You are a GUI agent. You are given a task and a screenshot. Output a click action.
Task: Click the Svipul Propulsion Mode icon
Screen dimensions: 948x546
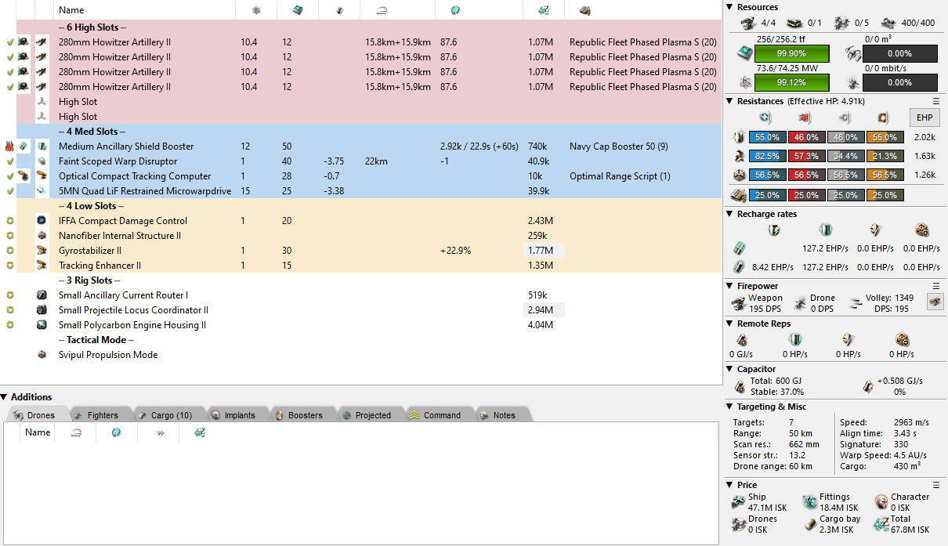(42, 355)
